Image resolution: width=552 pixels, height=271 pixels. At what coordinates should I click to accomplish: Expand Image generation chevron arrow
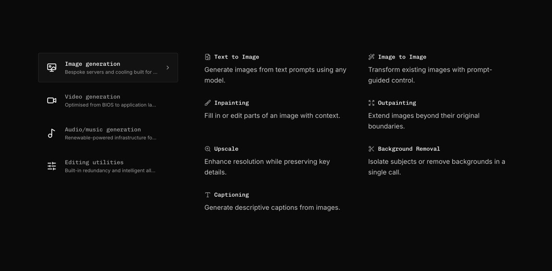(168, 68)
